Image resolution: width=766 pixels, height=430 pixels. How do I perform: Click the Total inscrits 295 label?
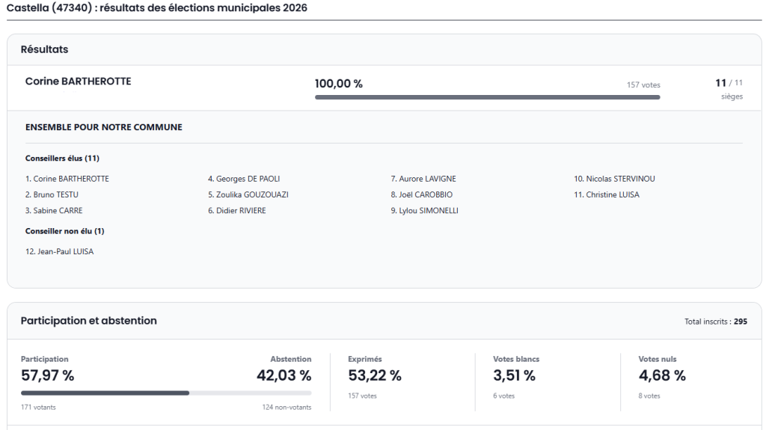pyautogui.click(x=715, y=322)
